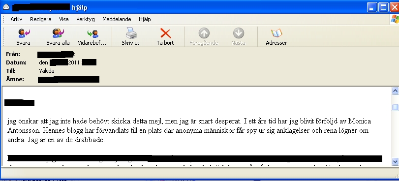Click the Från label

[13, 54]
